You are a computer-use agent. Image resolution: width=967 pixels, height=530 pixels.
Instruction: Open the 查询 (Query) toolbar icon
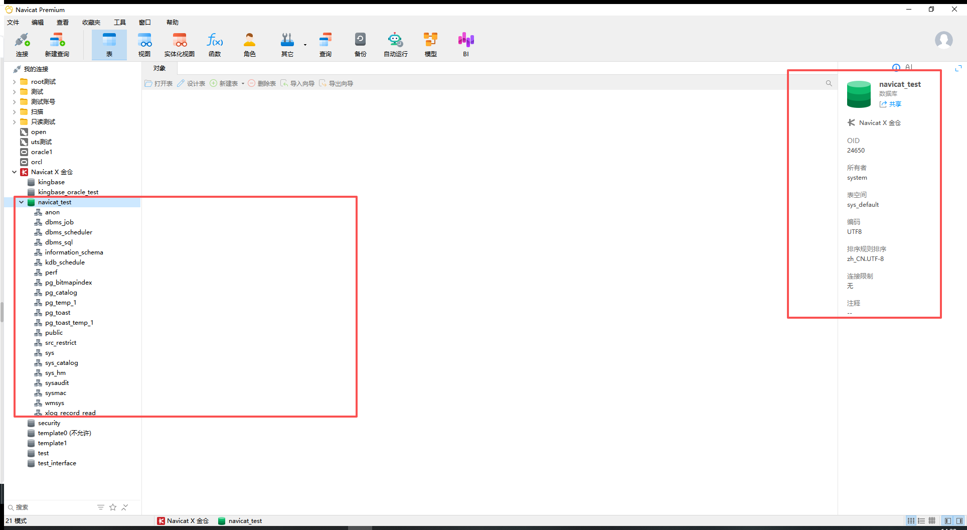[326, 45]
